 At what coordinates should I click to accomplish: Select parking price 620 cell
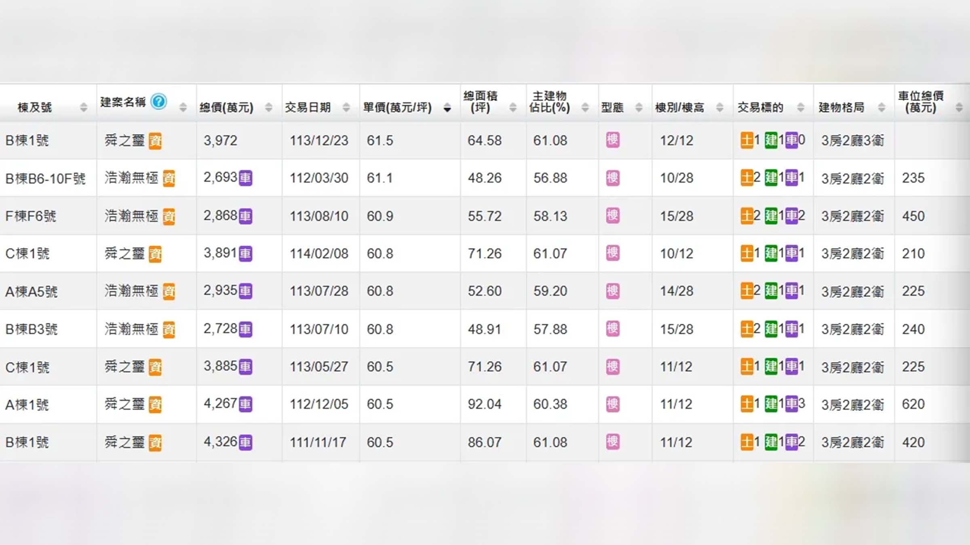point(913,404)
